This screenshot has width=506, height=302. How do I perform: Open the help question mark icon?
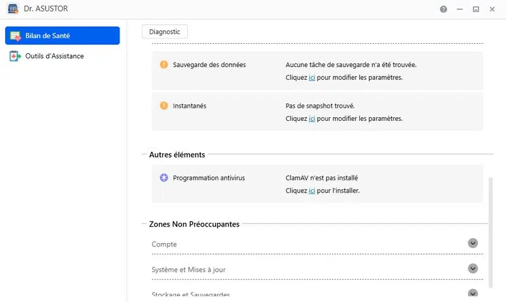pyautogui.click(x=443, y=9)
